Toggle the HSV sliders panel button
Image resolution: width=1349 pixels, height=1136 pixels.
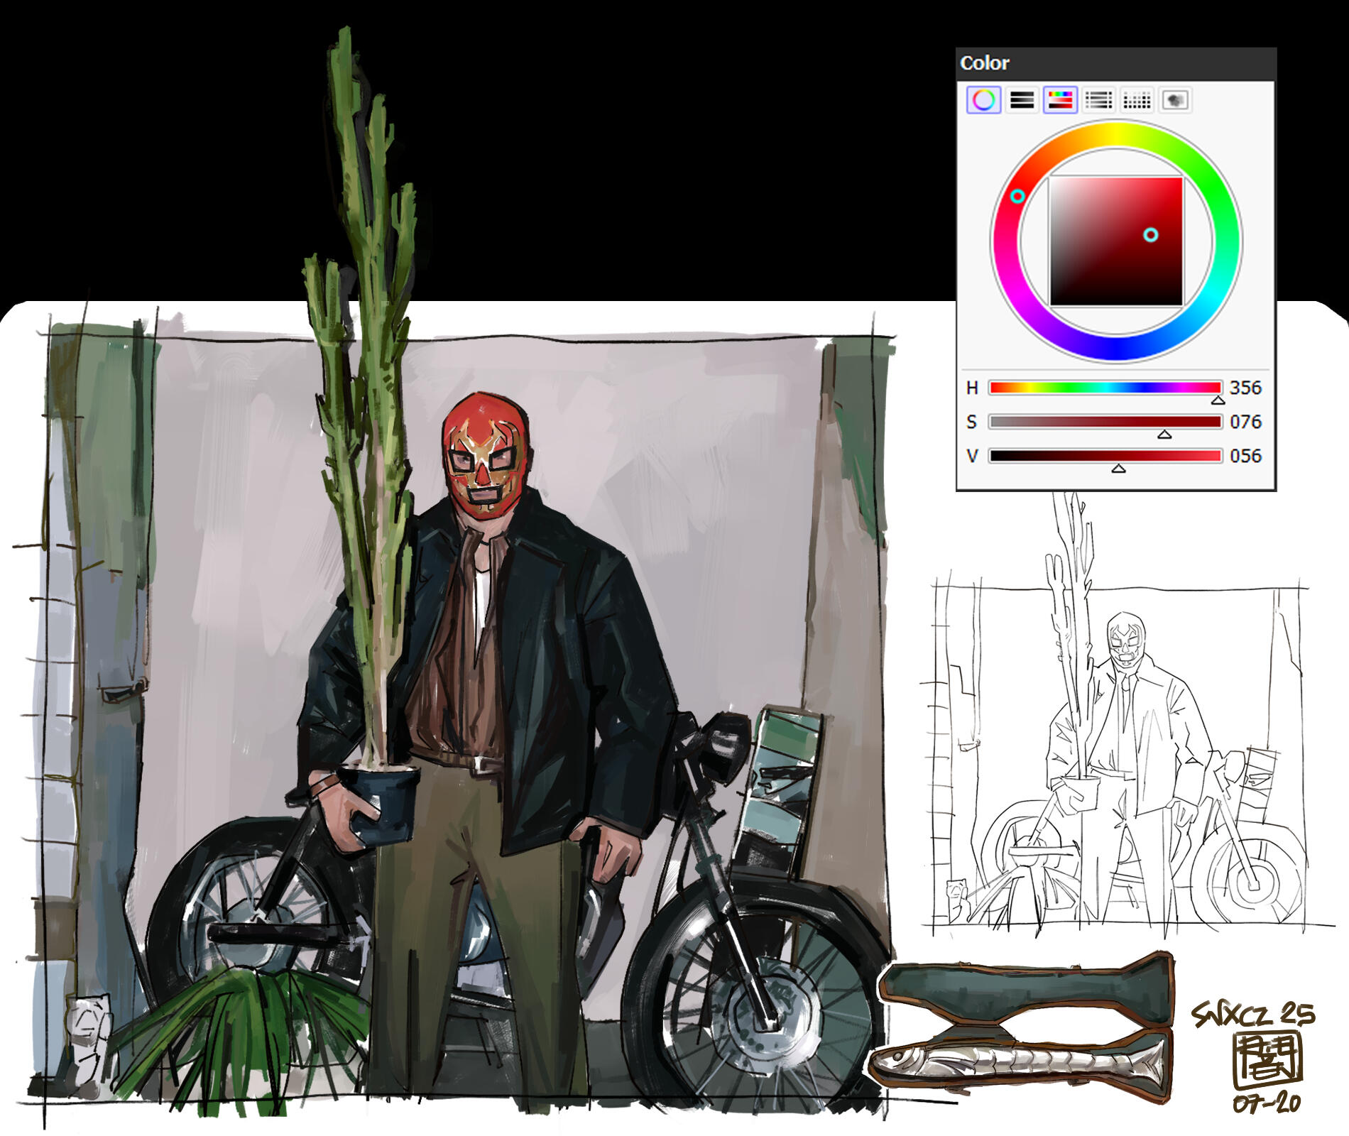click(1059, 100)
